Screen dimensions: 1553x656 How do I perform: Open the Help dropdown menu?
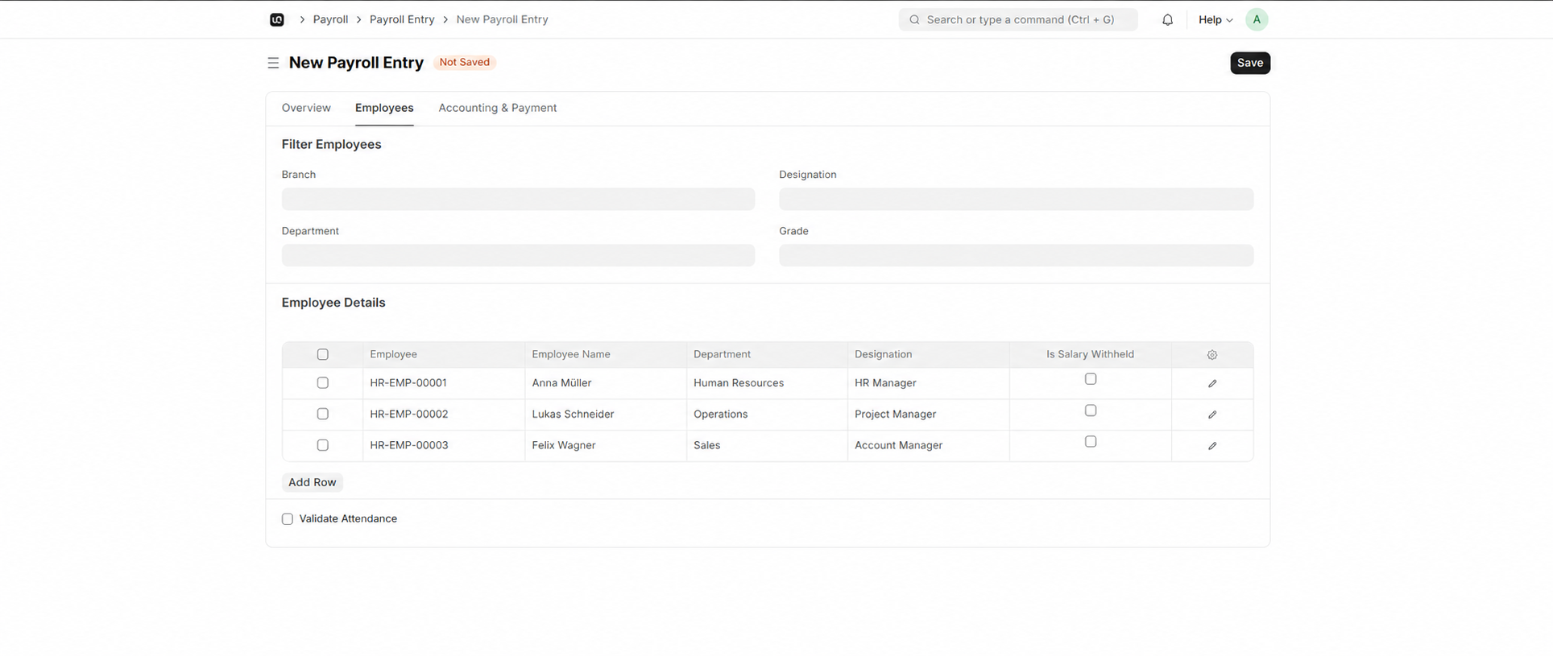(1215, 19)
